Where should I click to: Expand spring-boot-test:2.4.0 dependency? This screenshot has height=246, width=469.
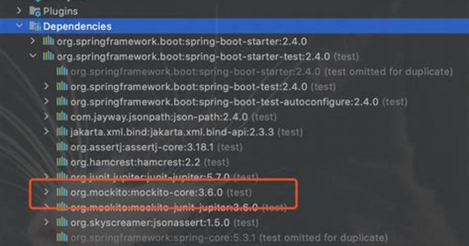(x=46, y=86)
